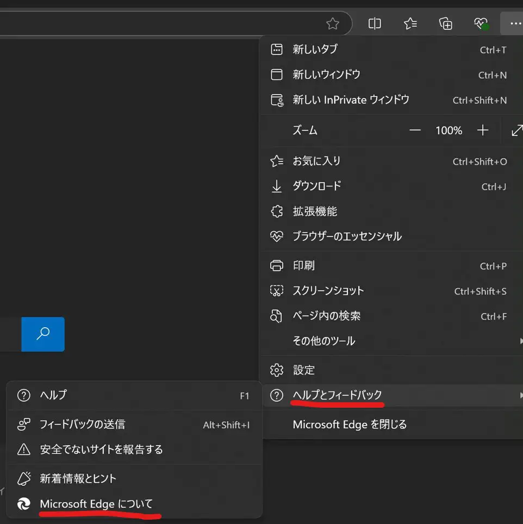523x524 pixels.
Task: Decrease zoom with the minus button
Action: [x=415, y=130]
